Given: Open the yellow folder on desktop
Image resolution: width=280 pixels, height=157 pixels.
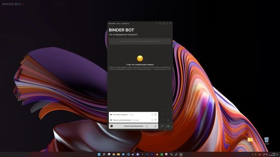Looking at the screenshot, I should click(x=250, y=140).
